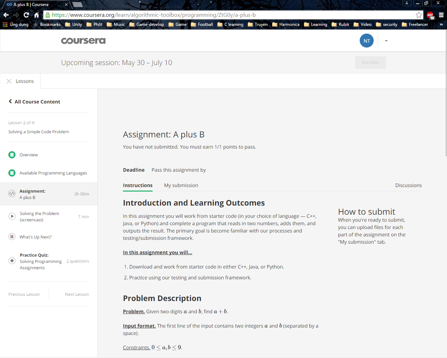Show more bookmarks with the chevron
This screenshot has height=358, width=447.
441,24
